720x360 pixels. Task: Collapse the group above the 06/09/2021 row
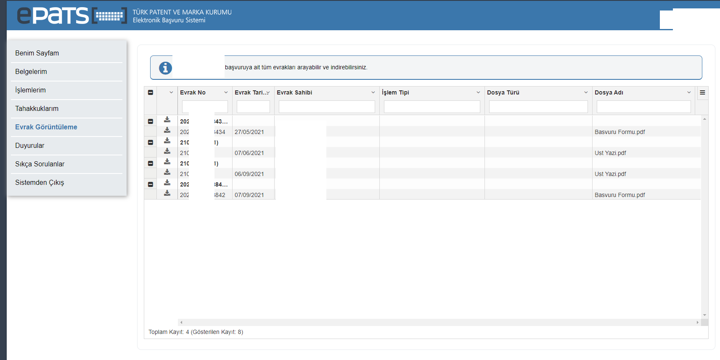(x=151, y=163)
